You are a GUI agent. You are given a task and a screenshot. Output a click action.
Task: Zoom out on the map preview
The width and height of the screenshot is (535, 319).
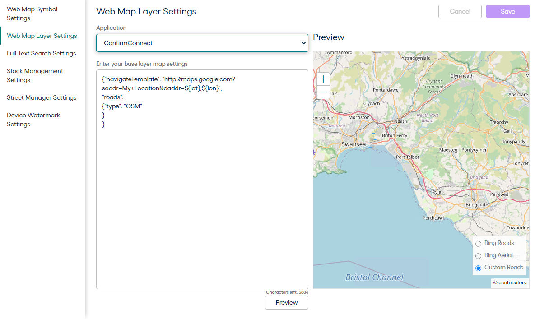pyautogui.click(x=323, y=92)
